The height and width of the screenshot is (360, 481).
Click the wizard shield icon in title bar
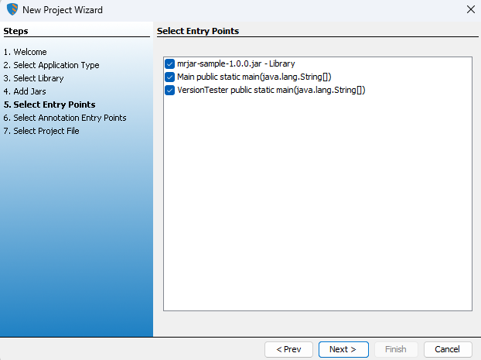pyautogui.click(x=12, y=9)
